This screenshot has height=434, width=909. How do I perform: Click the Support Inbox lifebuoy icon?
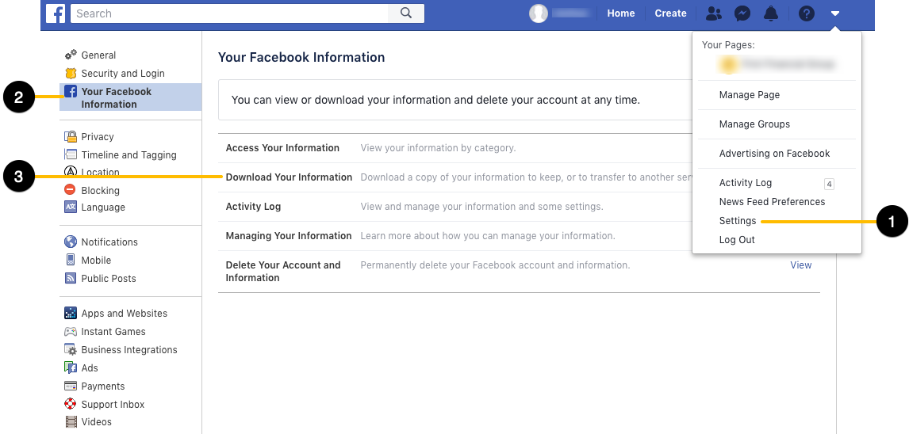tap(71, 404)
